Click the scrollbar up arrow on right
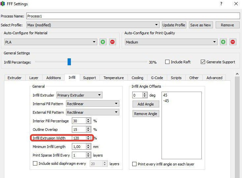 click(x=237, y=74)
